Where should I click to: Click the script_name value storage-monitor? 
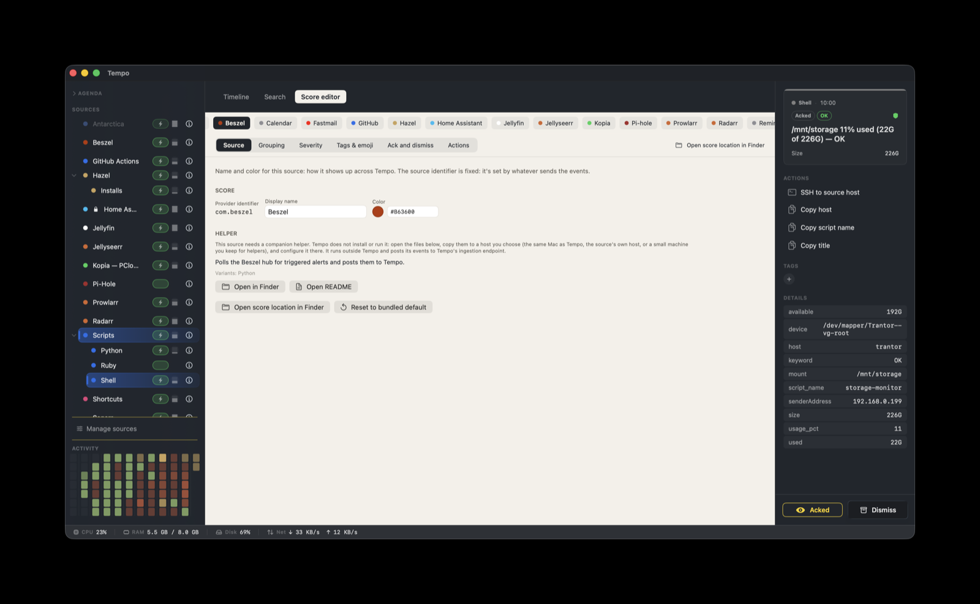873,388
